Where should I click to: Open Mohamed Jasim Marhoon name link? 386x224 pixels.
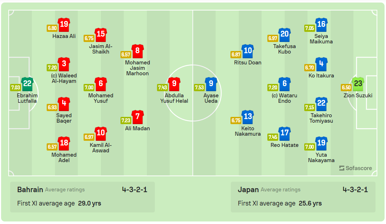coord(137,68)
